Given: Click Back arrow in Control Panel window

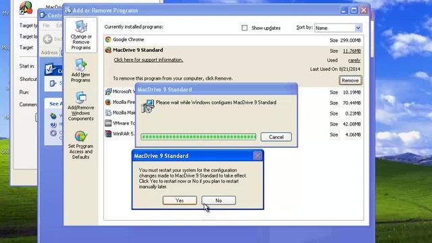Looking at the screenshot, I should click(48, 39).
